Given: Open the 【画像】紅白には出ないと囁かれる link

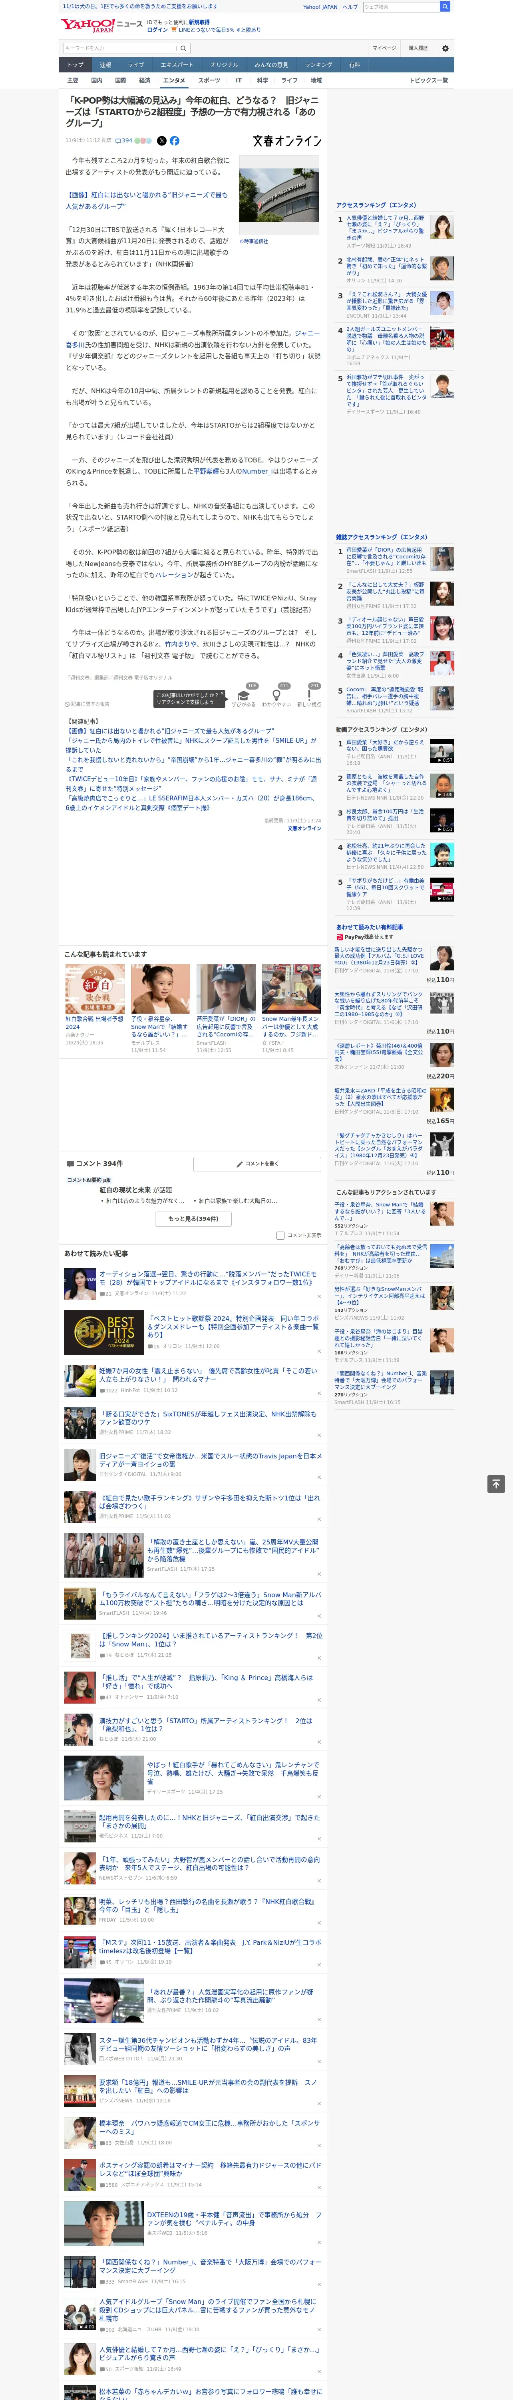Looking at the screenshot, I should [146, 200].
